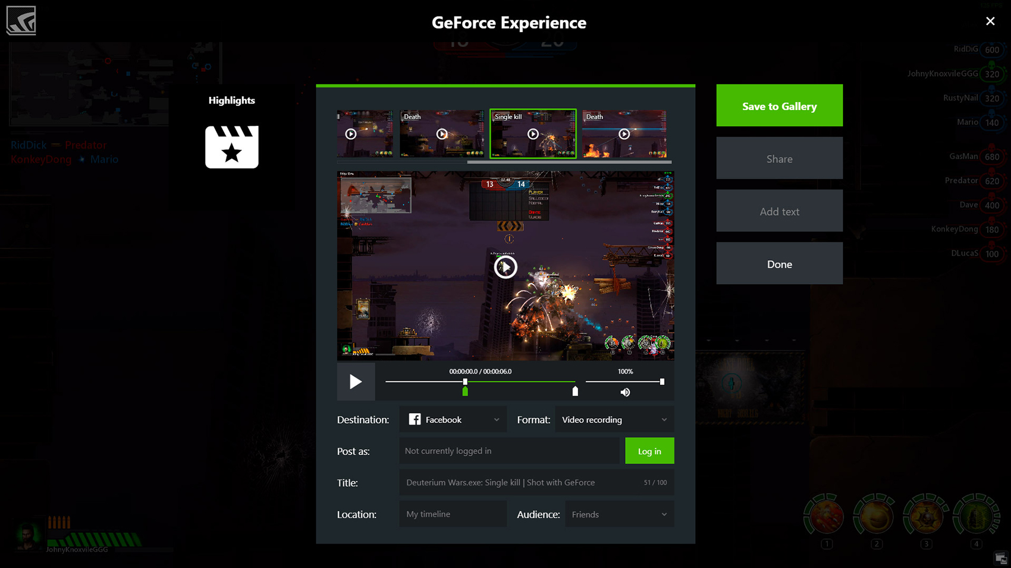Play the last Death highlight clip

click(624, 134)
